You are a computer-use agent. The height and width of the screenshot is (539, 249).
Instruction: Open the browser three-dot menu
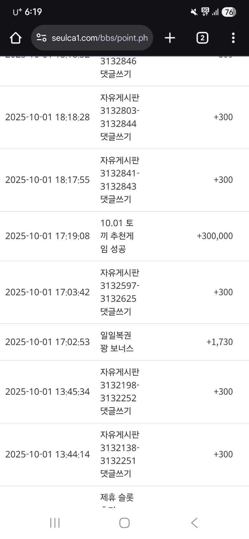[233, 38]
